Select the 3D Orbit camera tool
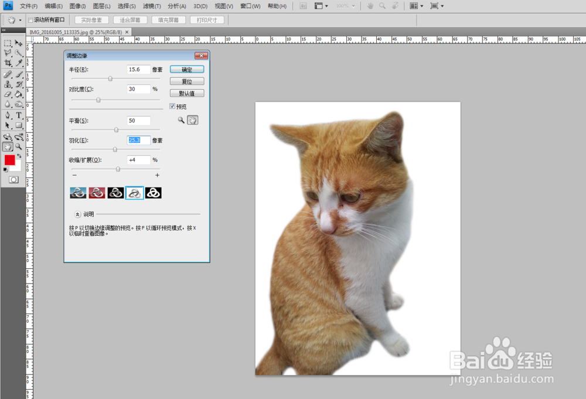This screenshot has width=586, height=399. coord(19,137)
